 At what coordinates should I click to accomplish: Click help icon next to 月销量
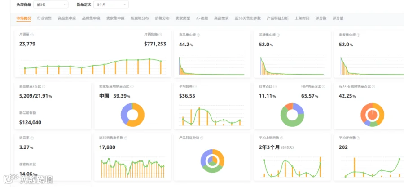pos(32,34)
